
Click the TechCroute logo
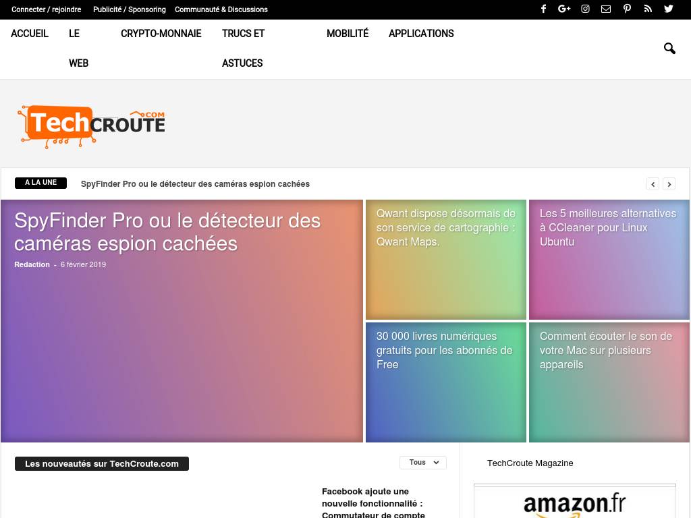click(92, 125)
